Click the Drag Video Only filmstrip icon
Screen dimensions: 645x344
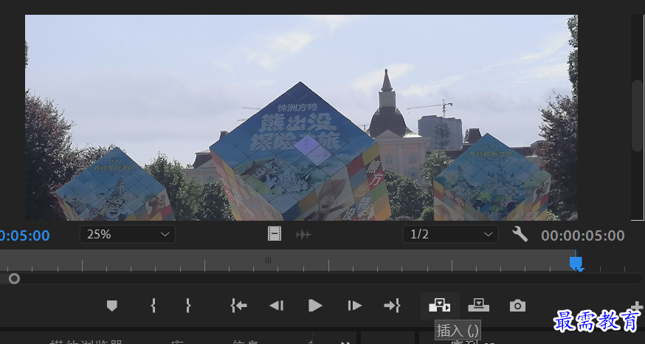[275, 235]
